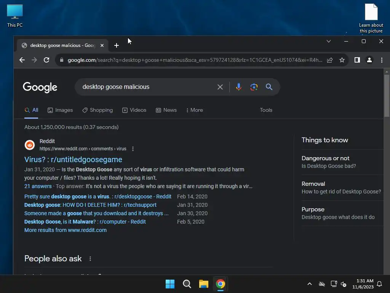The height and width of the screenshot is (293, 390).
Task: Click the padlock site info icon
Action: tap(62, 60)
